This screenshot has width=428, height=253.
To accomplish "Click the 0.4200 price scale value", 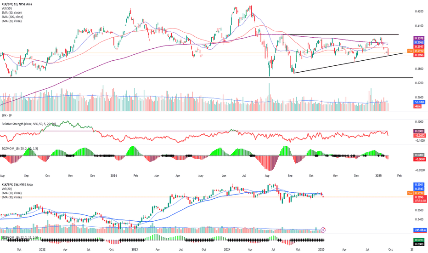I will click(419, 11).
